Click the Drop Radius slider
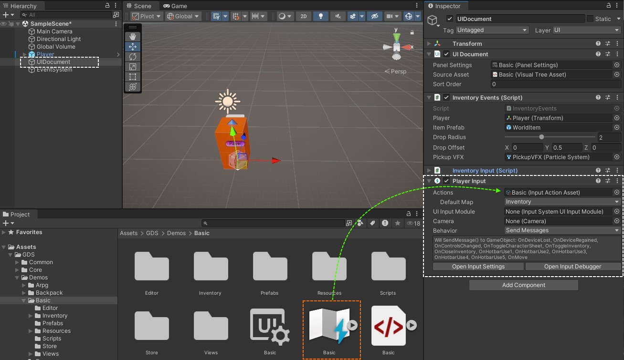Viewport: 624px width, 360px height. tap(541, 137)
